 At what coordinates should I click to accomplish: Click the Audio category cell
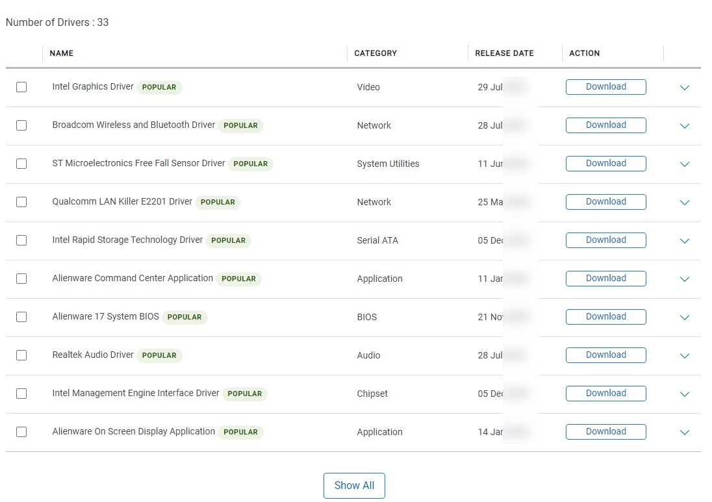[x=368, y=355]
